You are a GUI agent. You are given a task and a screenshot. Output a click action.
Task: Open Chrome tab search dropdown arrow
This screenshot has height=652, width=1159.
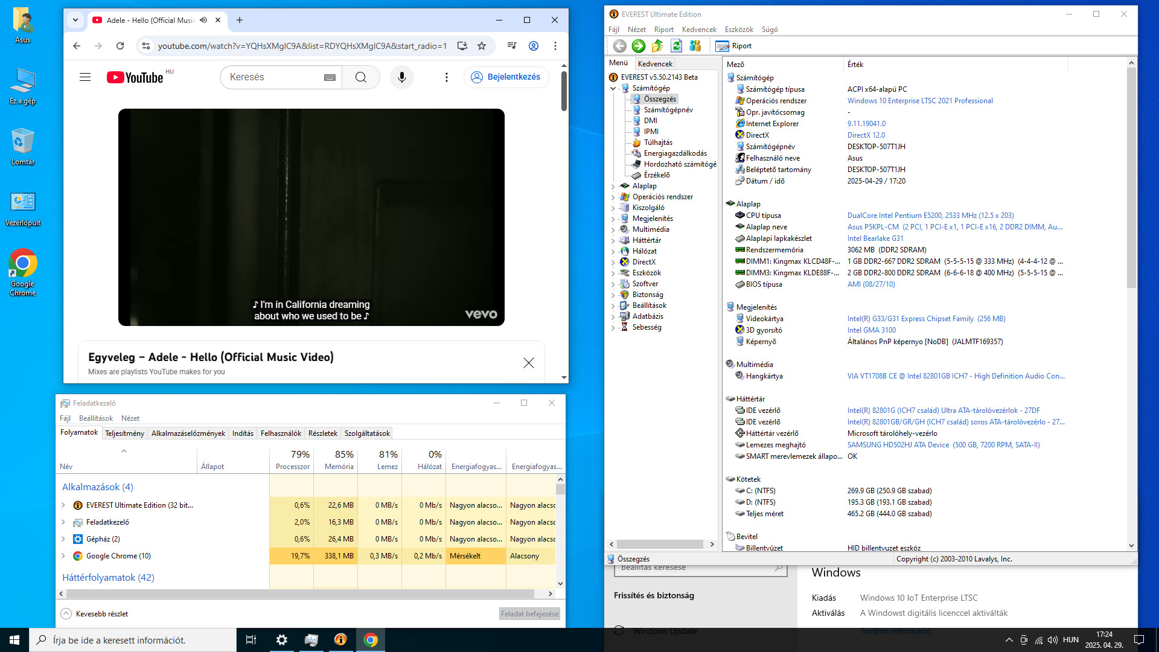coord(75,20)
